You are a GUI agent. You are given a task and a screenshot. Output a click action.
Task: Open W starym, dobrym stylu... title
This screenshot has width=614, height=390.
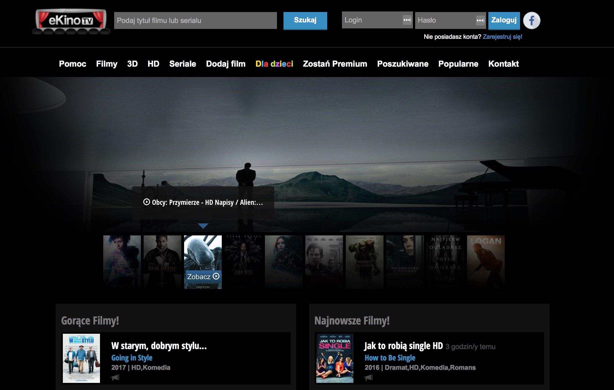[x=159, y=346]
